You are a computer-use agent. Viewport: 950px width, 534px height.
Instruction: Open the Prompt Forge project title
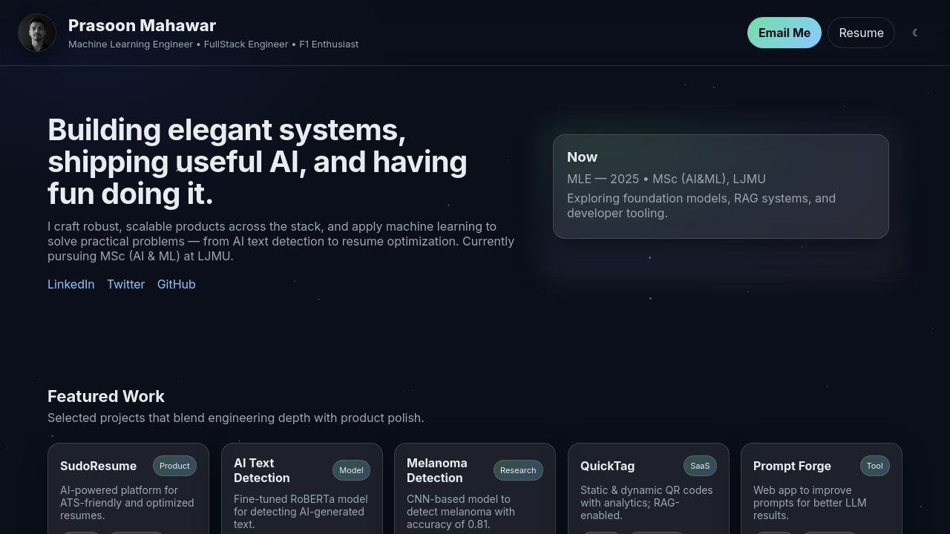792,466
